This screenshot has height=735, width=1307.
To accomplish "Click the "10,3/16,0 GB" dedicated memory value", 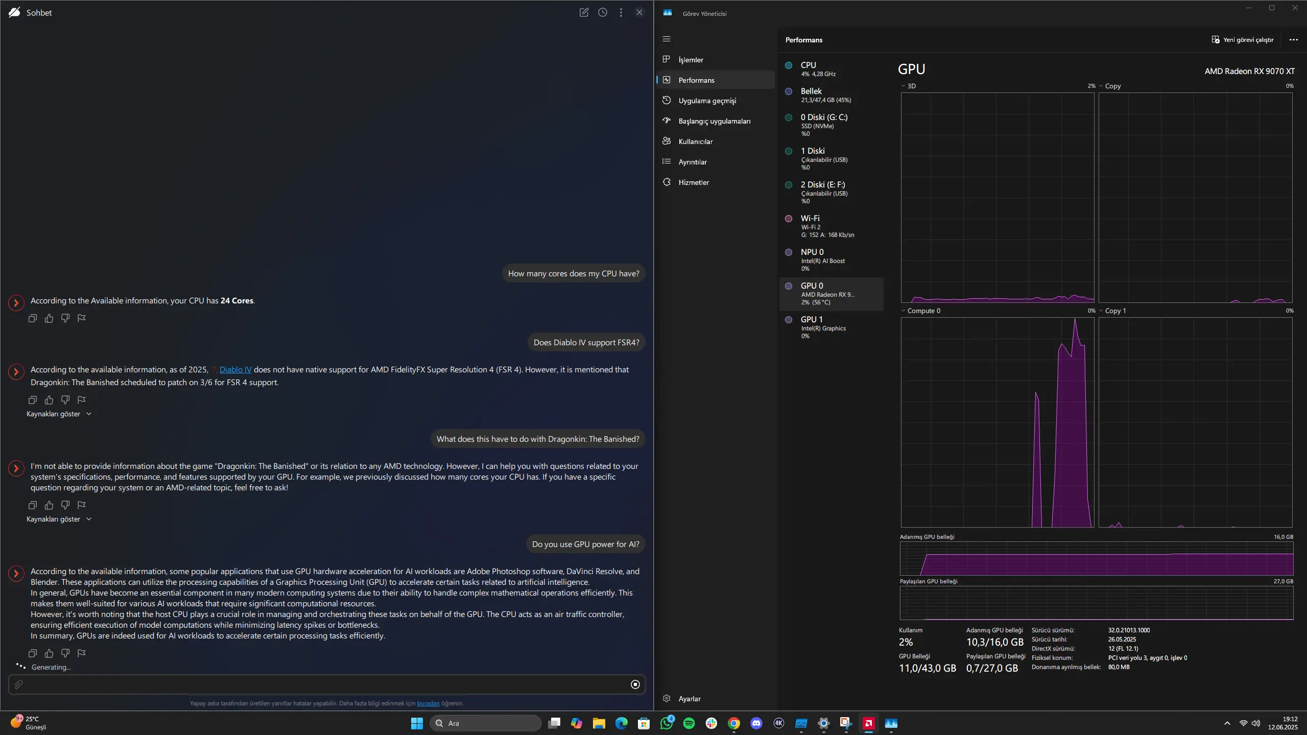I will pos(995,642).
